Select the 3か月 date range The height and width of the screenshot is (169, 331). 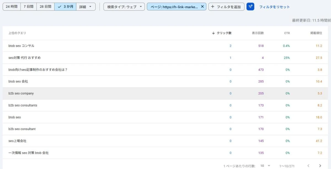pos(65,7)
